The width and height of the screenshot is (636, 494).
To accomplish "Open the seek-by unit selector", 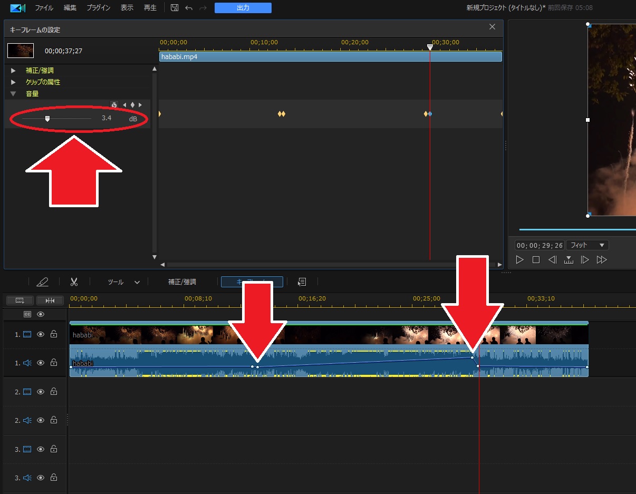I will pyautogui.click(x=568, y=259).
